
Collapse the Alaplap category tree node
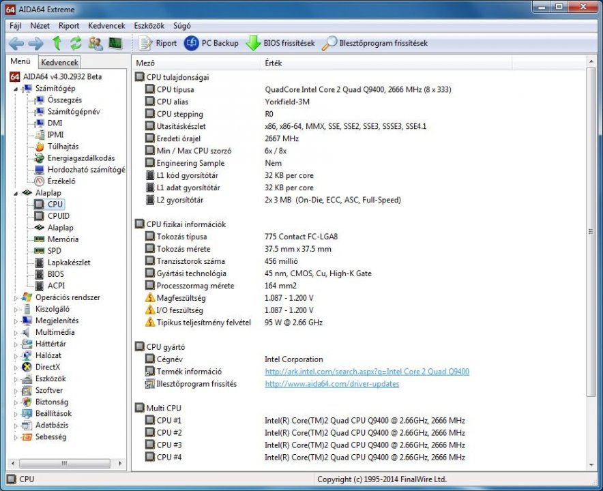16,194
